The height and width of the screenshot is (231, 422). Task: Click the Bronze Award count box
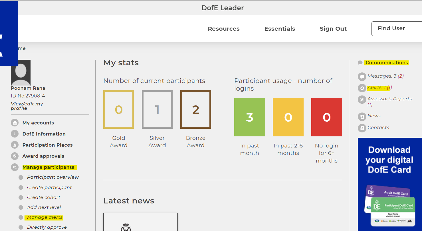tap(196, 109)
